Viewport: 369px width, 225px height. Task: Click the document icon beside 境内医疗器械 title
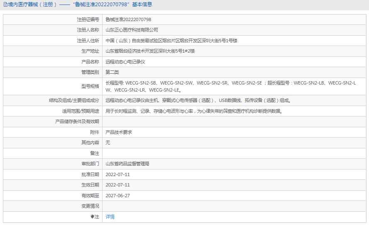(5, 5)
